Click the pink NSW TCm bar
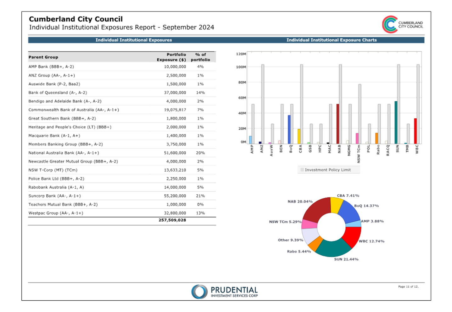The width and height of the screenshot is (452, 312). click(357, 139)
